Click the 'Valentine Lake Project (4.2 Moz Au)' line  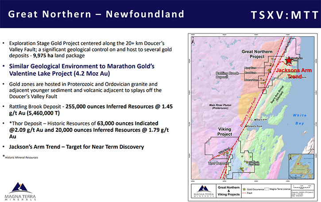(59, 73)
